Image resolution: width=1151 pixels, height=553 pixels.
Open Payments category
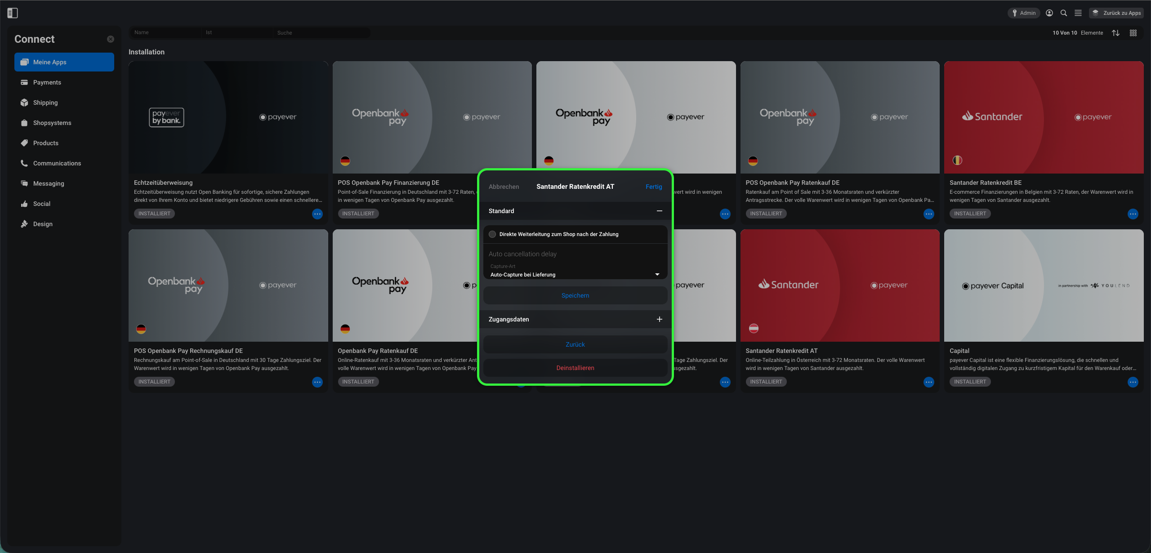pyautogui.click(x=64, y=82)
